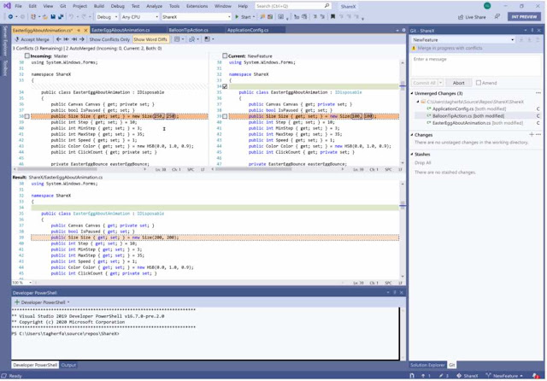Open the NewFeature branch dropdown in Git panel
This screenshot has height=381, width=547.
click(x=463, y=40)
